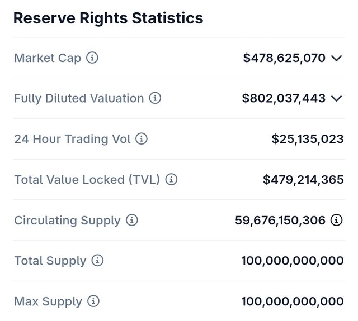This screenshot has width=358, height=321.
Task: Click the Max Supply info icon
Action: pyautogui.click(x=93, y=301)
